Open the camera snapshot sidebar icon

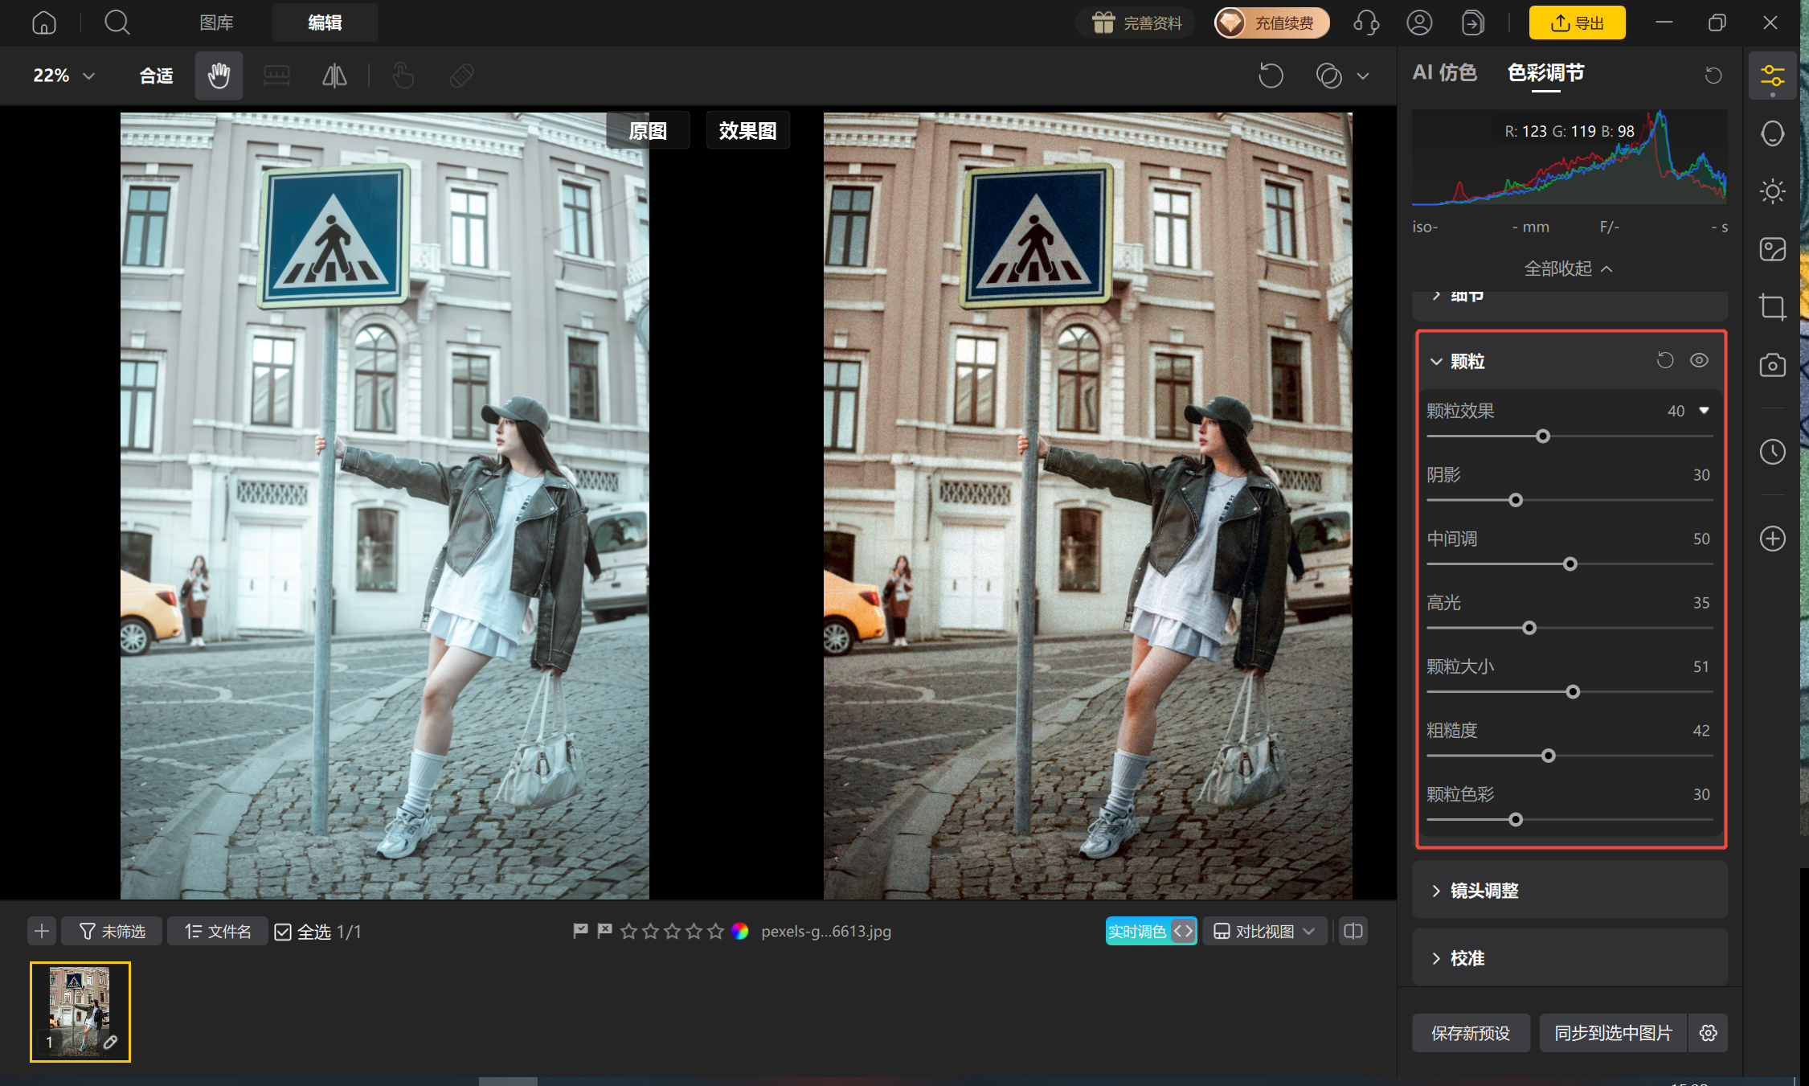1772,365
